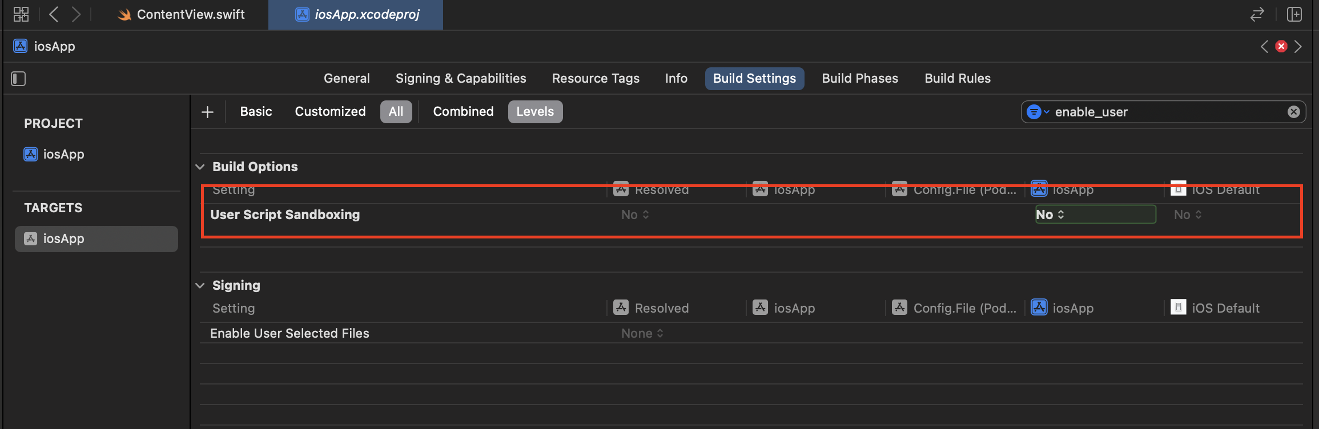1319x429 pixels.
Task: Open the related items grid icon
Action: [x=21, y=14]
